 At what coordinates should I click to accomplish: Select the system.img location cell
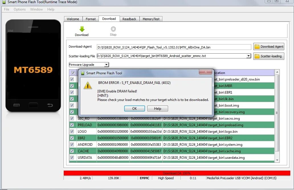[219, 144]
